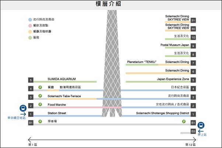Screen dimensions: 222x148
Task: Click the left arrow above 押上站
Action: (201, 131)
